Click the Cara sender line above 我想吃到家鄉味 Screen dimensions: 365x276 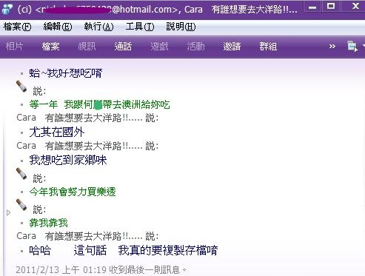click(87, 146)
